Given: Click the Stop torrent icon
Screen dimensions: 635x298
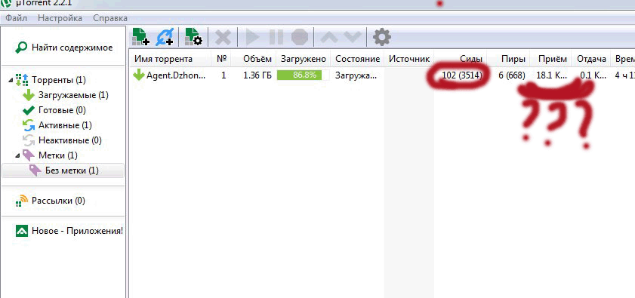Looking at the screenshot, I should point(300,38).
